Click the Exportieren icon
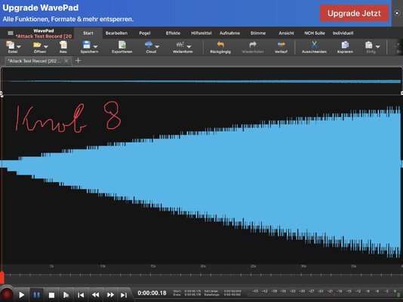 [x=122, y=45]
